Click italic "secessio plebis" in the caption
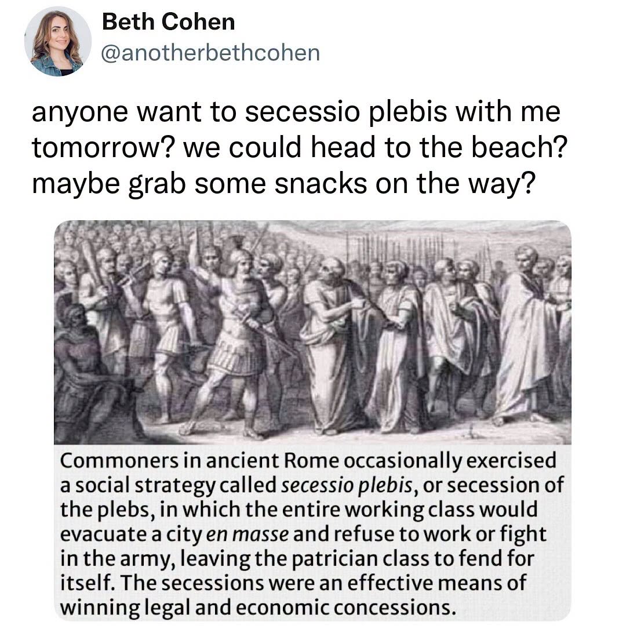The image size is (626, 626). [x=347, y=486]
